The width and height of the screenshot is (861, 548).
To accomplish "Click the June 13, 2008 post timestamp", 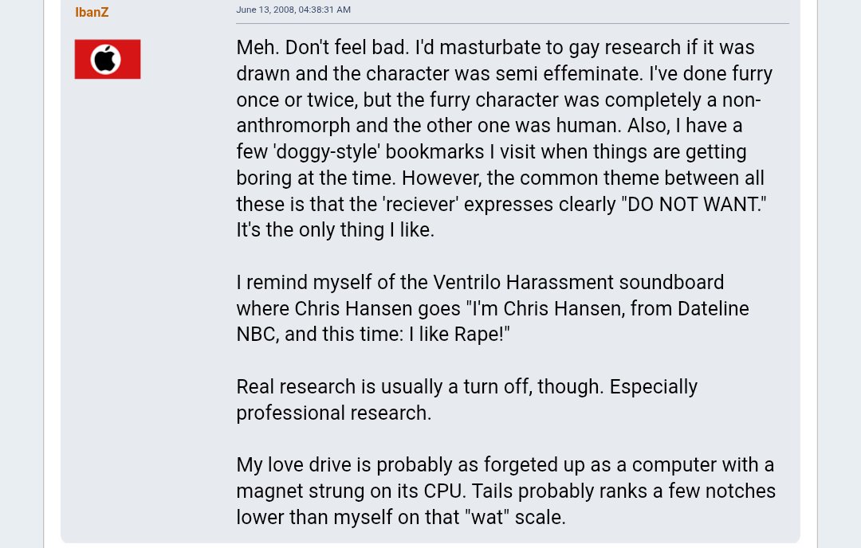I will 293,10.
